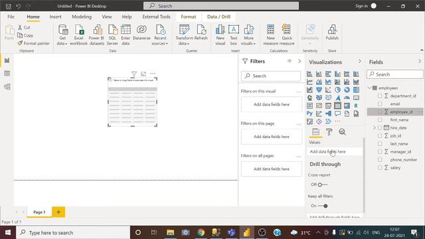The height and width of the screenshot is (239, 425).
Task: Switch to Model view in left sidebar
Action: coord(7,87)
